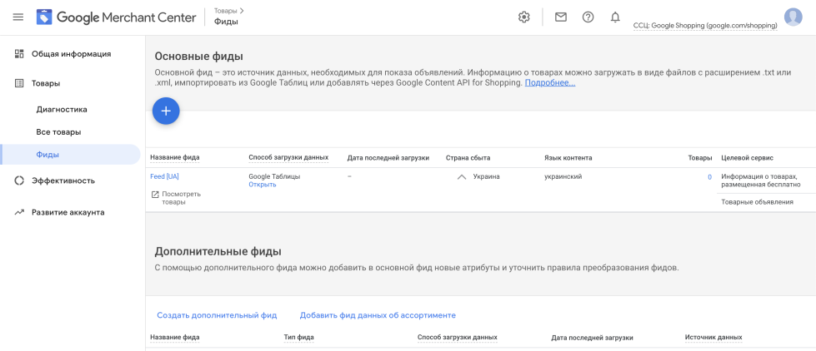Open the notifications bell

pyautogui.click(x=615, y=17)
